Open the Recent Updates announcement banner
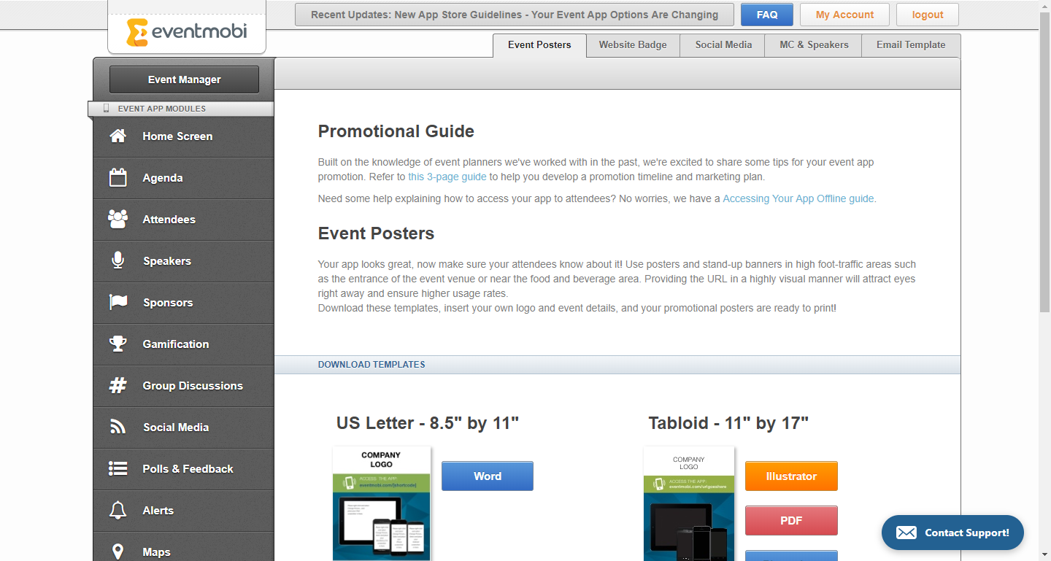 coord(515,15)
